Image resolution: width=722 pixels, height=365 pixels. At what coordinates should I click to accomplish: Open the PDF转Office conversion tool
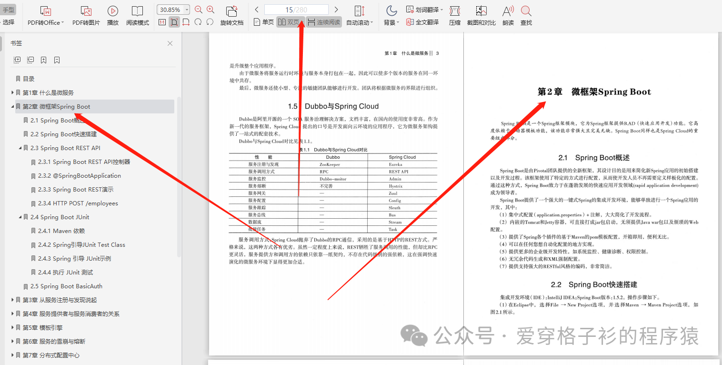click(x=45, y=16)
